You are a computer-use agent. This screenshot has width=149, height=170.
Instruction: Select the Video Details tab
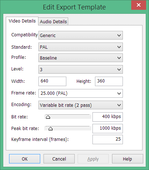pyautogui.click(x=22, y=21)
